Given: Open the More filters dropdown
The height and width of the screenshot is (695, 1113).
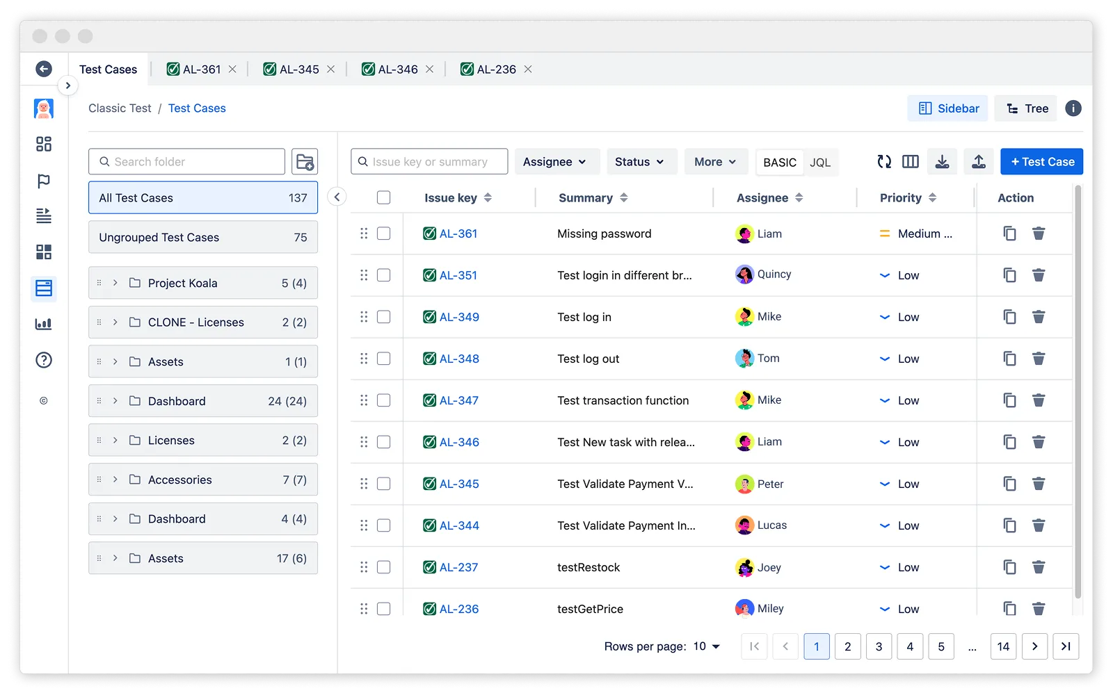Looking at the screenshot, I should coord(716,162).
